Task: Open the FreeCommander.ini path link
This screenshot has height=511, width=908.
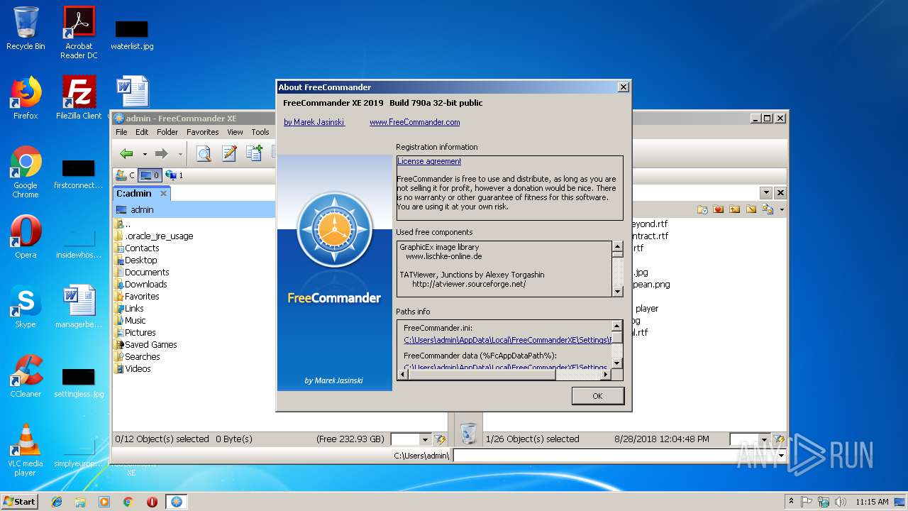Action: pyautogui.click(x=506, y=340)
